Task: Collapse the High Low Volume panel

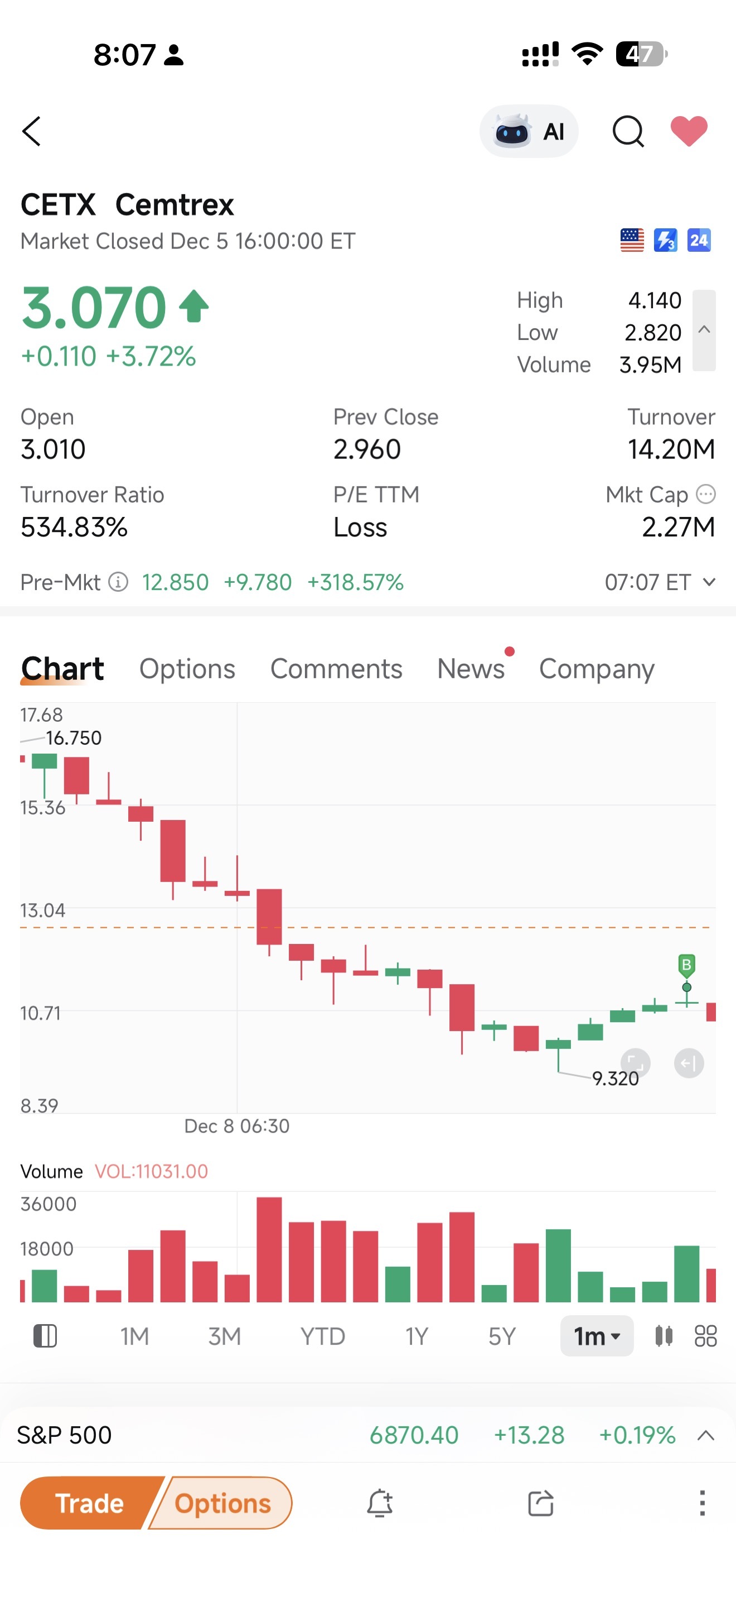Action: click(704, 330)
